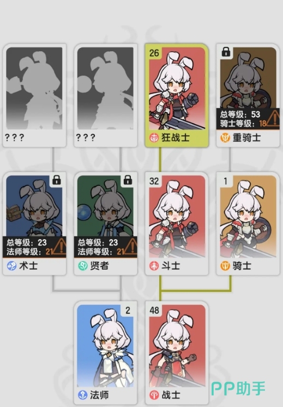Viewport: 283px width, 407px height.
Task: Select the 骑士 level 1 character portrait
Action: point(248,216)
